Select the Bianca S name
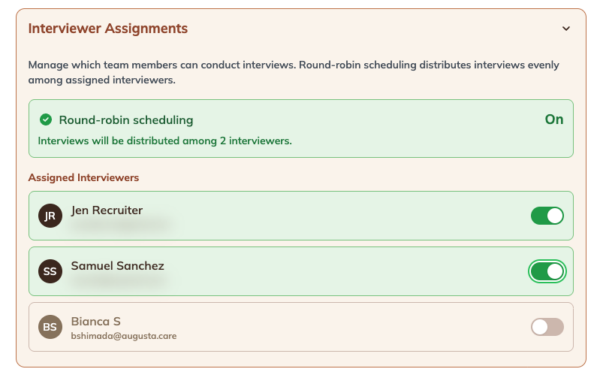 pyautogui.click(x=95, y=321)
